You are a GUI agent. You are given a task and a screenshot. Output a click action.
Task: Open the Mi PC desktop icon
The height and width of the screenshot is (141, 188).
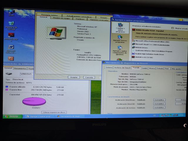tap(11, 12)
